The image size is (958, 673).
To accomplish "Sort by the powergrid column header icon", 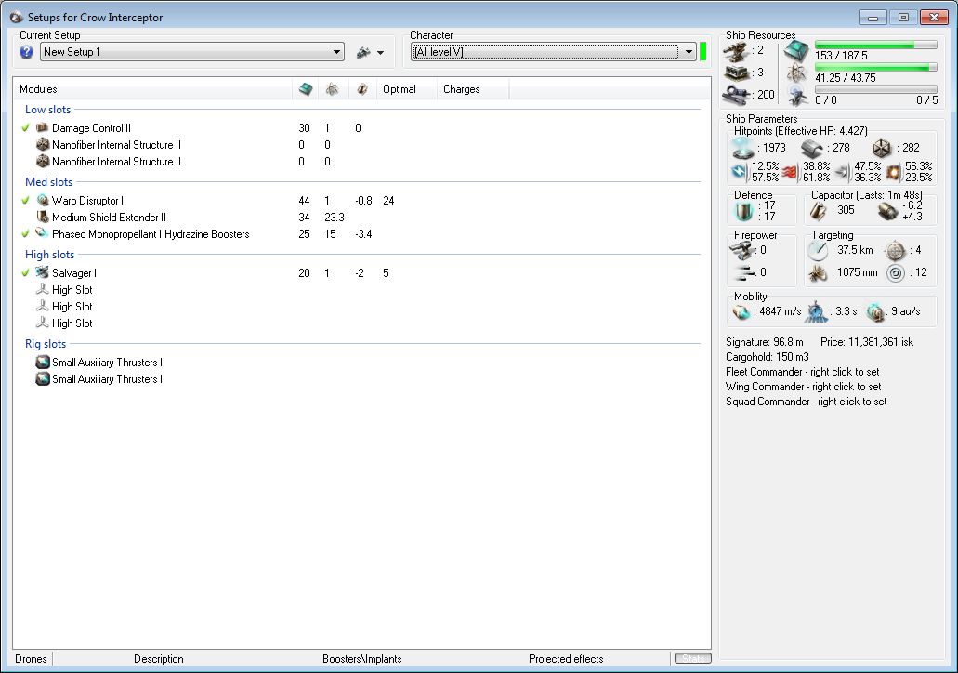I will 333,89.
